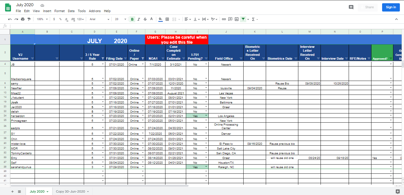
Task: Click the insert comment icon in toolbar
Action: point(230,19)
